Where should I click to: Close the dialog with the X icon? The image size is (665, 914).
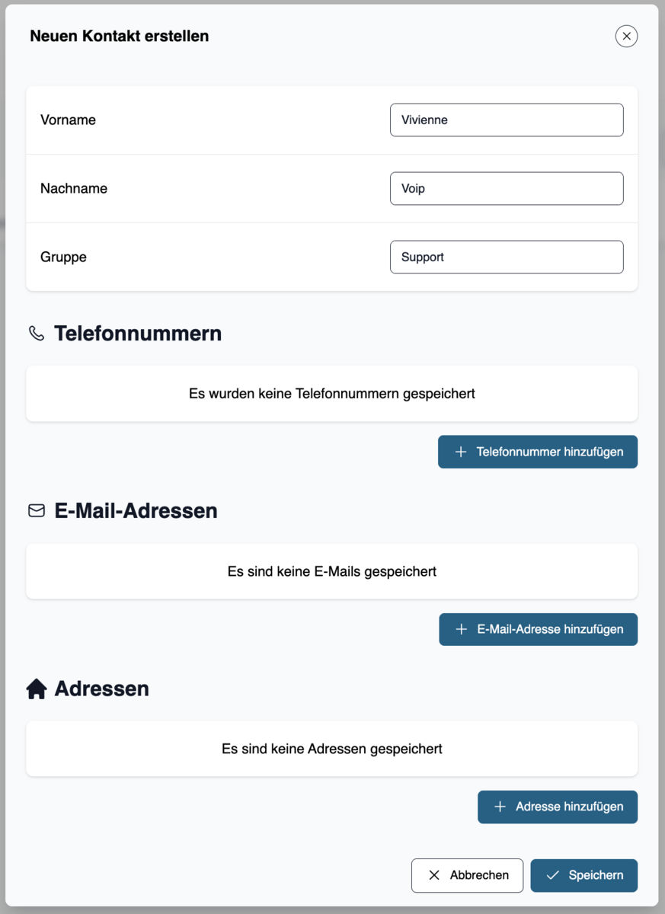(626, 36)
